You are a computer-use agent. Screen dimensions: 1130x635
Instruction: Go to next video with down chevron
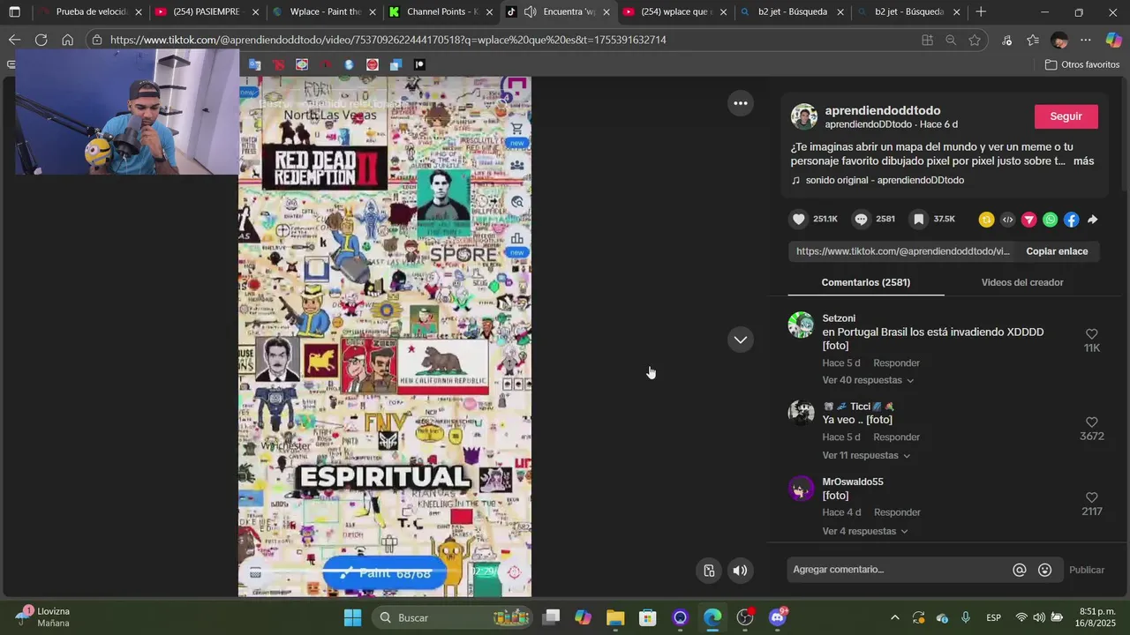coord(741,340)
